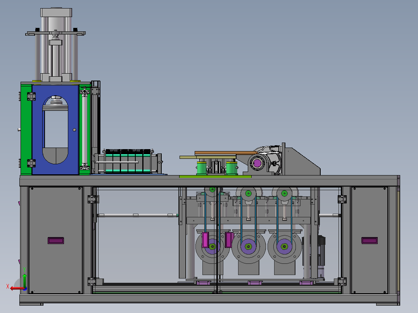
Task: Click the green Y axis of the triad
Action: pyautogui.click(x=24, y=280)
